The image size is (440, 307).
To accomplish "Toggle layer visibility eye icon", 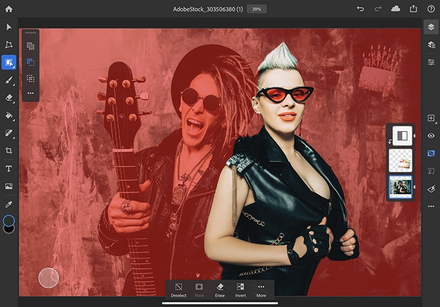I will pos(431,136).
